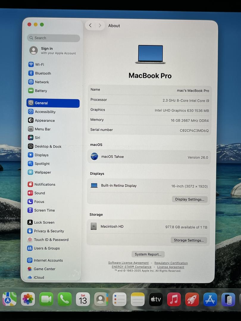This screenshot has width=241, height=321.
Task: Click the MacBook Pro laptop image
Action: click(150, 54)
